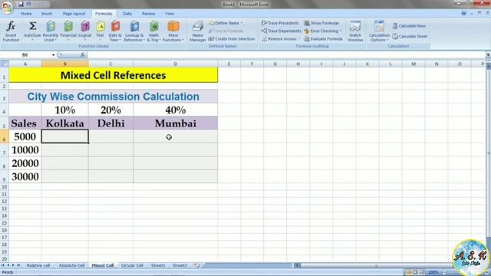Switch to the Page Layout ribbon tab
The image size is (491, 276).
coord(74,14)
